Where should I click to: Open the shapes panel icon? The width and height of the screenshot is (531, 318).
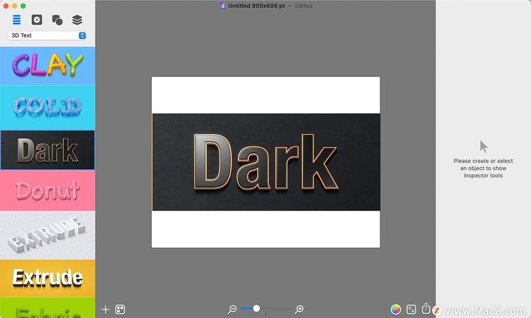(57, 20)
